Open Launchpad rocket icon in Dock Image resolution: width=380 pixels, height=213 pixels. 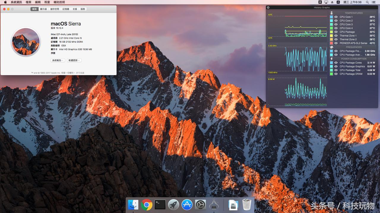(x=173, y=205)
